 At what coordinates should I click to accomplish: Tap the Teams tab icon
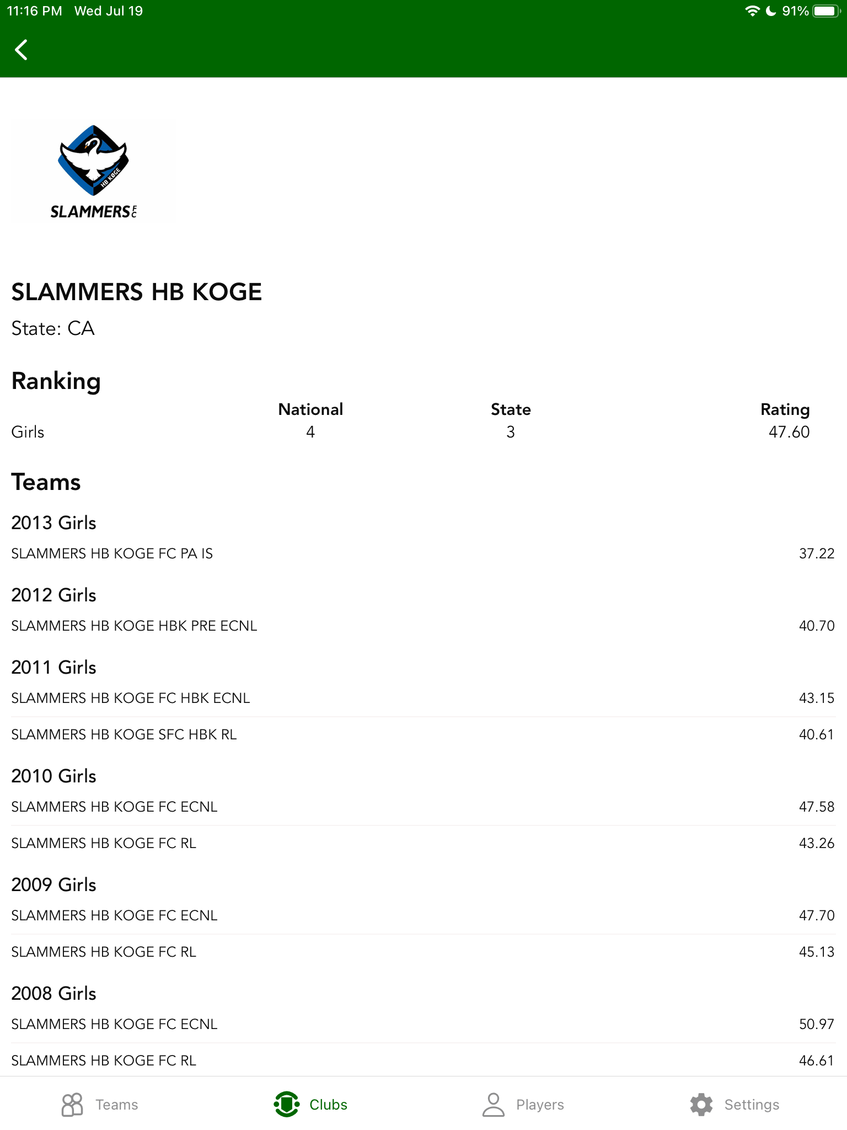[x=72, y=1105]
